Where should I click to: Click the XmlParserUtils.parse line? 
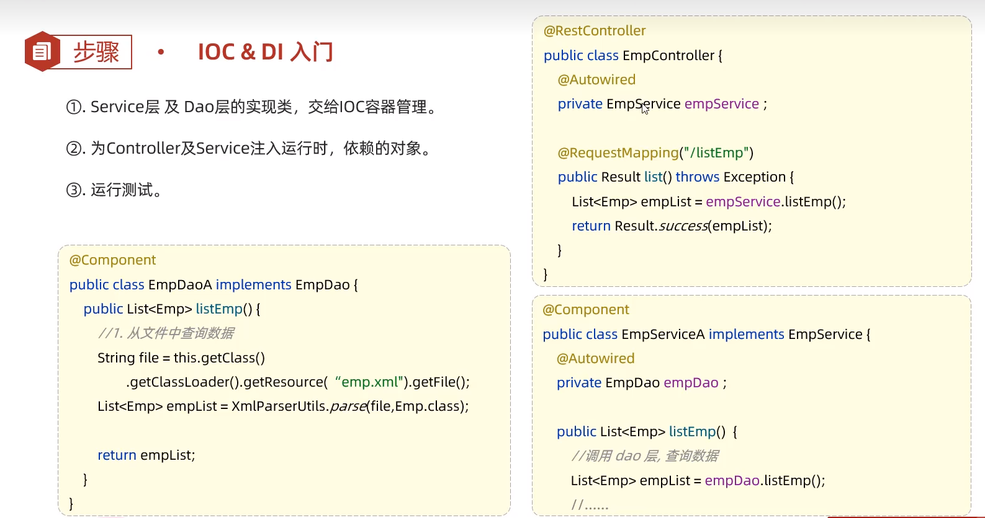point(283,406)
